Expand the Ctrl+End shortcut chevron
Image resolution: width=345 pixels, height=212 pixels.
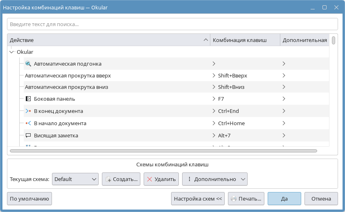(214, 111)
